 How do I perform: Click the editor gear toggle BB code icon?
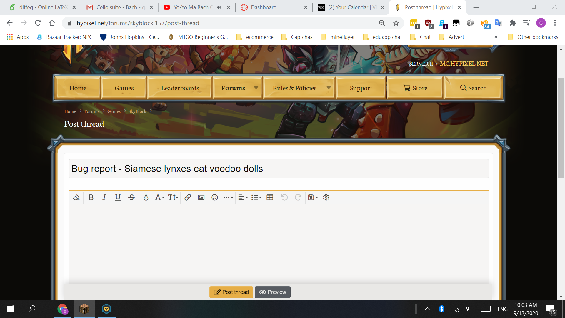coord(326,197)
